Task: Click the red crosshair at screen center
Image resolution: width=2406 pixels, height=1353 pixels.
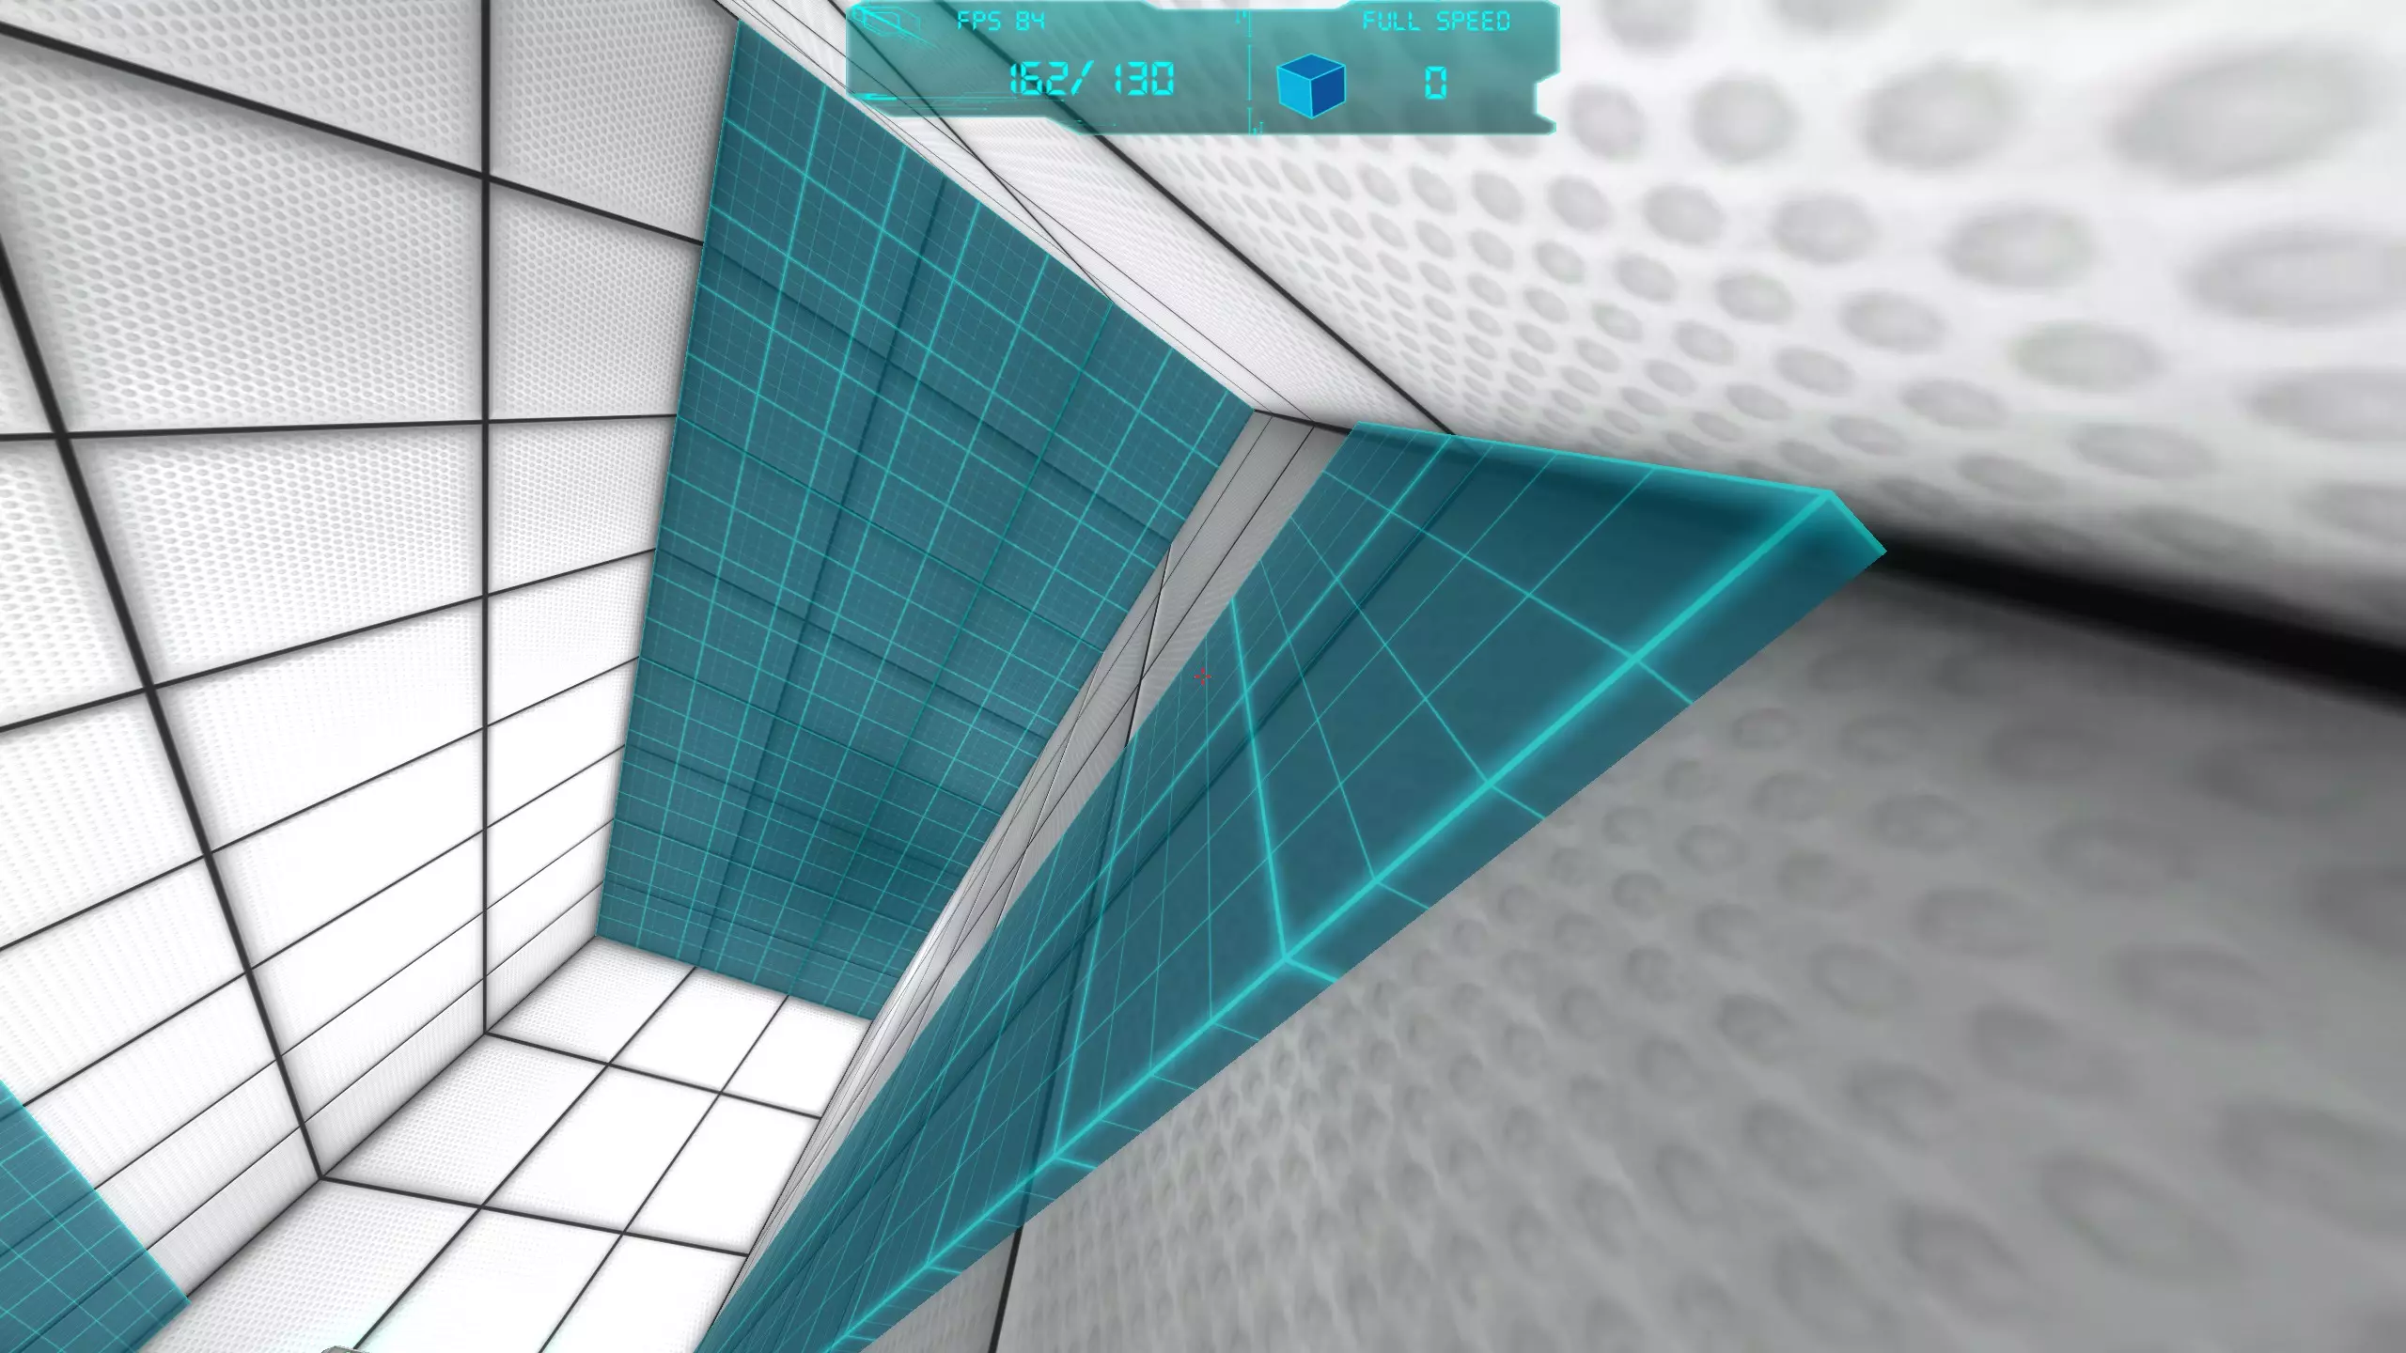Action: click(1203, 676)
